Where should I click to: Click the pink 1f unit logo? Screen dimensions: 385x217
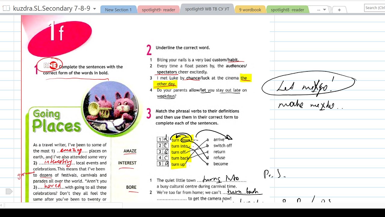60,36
